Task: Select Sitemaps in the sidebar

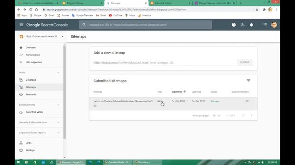Action: click(39, 87)
